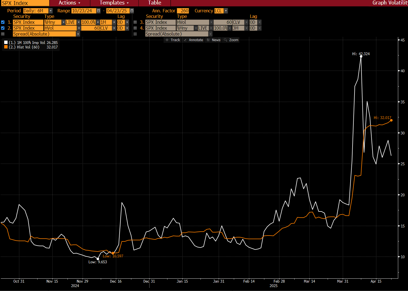Screen dimensions: 408x291
Task: Click the Security field of row 2
Action: coord(28,28)
